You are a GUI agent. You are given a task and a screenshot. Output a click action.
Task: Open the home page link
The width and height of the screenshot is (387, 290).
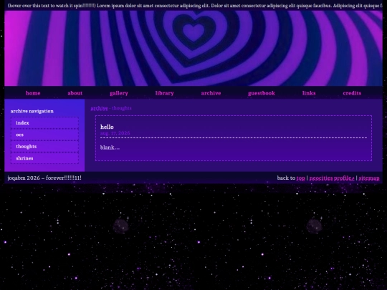coord(33,93)
